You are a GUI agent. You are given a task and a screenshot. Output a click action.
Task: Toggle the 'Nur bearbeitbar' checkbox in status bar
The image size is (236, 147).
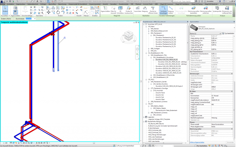(196, 146)
